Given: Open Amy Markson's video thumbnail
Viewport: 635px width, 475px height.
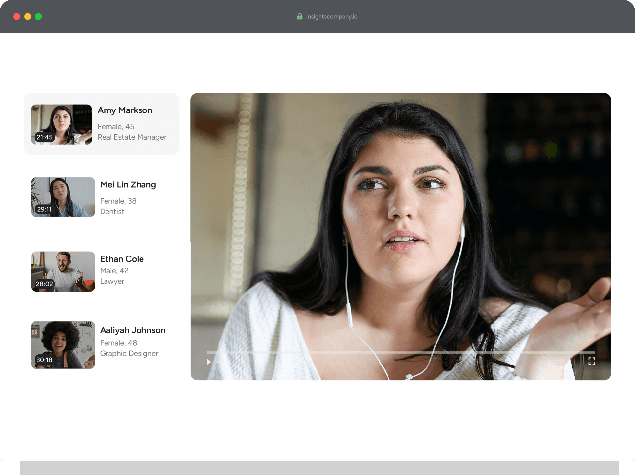Looking at the screenshot, I should click(61, 124).
